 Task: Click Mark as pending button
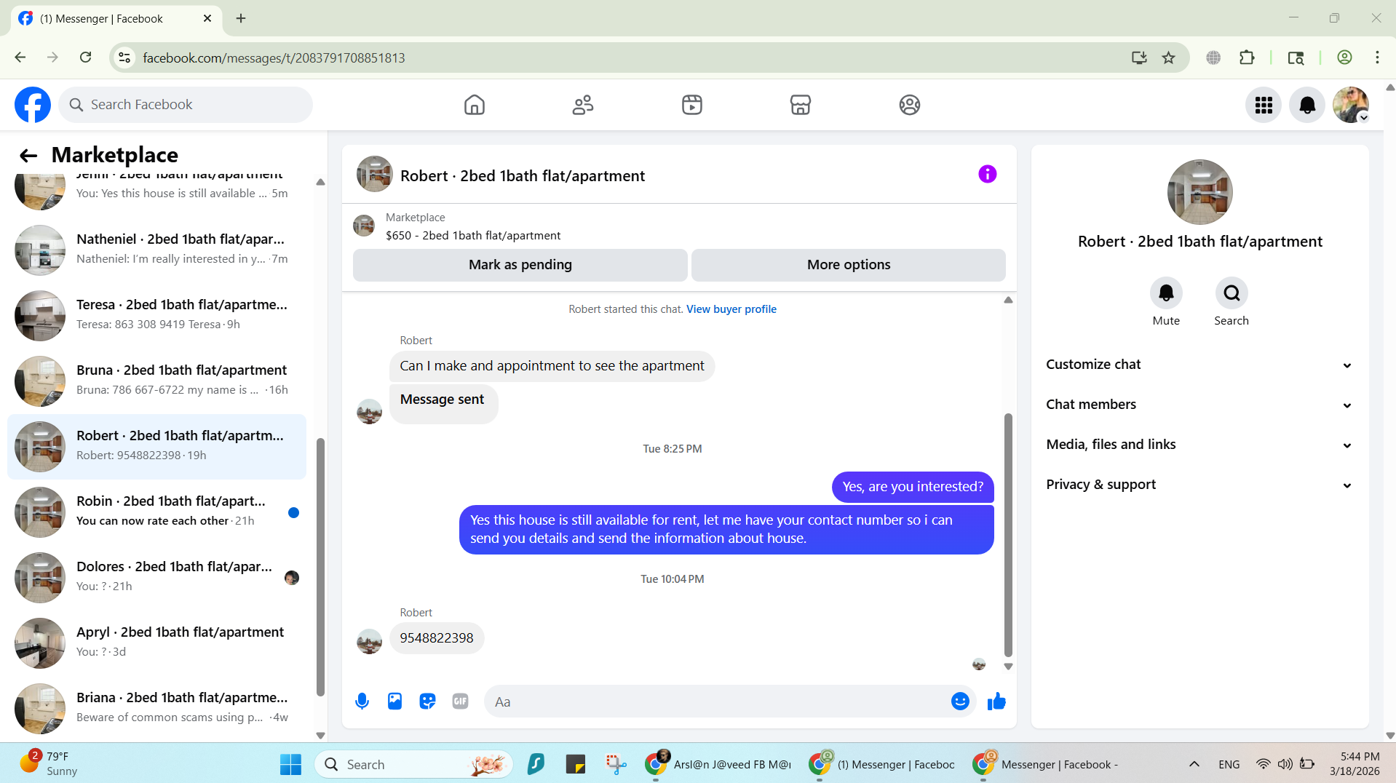click(x=520, y=265)
